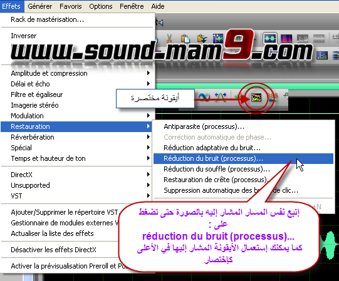The height and width of the screenshot is (281, 339).
Task: Click the Paste to new file icon
Action: [202, 38]
